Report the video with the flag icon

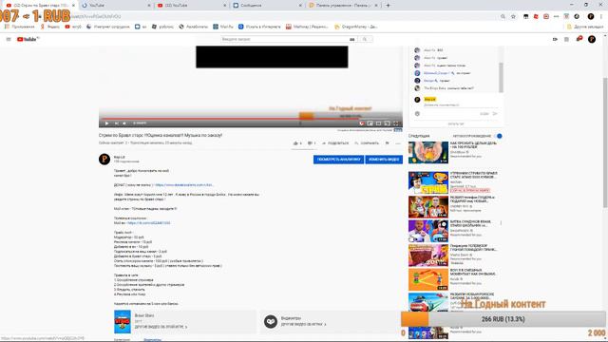[387, 143]
